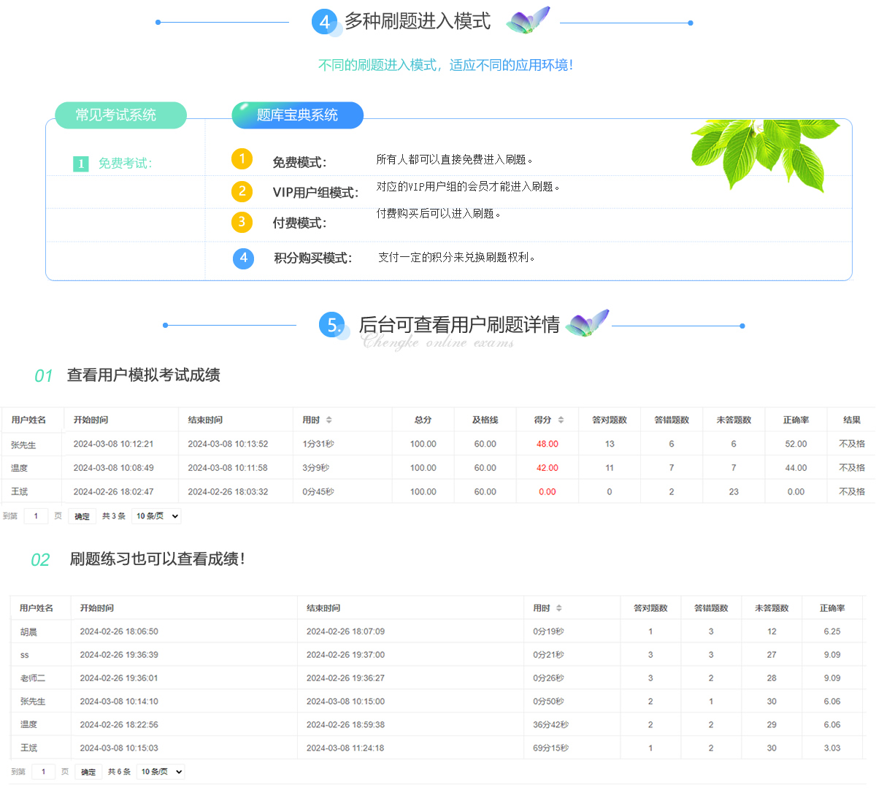The image size is (876, 798).
Task: Click the yellow number 2 VIP mode icon
Action: click(242, 191)
